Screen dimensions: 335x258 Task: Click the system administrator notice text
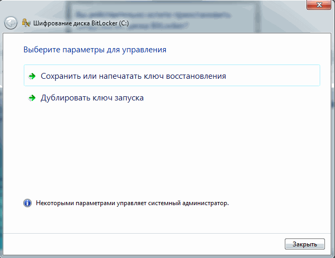[132, 202]
